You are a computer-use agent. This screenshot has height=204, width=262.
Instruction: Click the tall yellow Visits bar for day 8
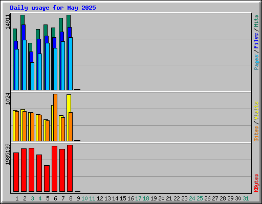tap(69, 104)
